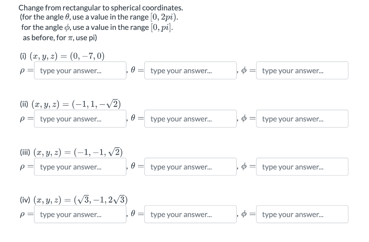Click the rho answer field for part (i)
Viewport: 369px width, 242px height.
point(80,70)
